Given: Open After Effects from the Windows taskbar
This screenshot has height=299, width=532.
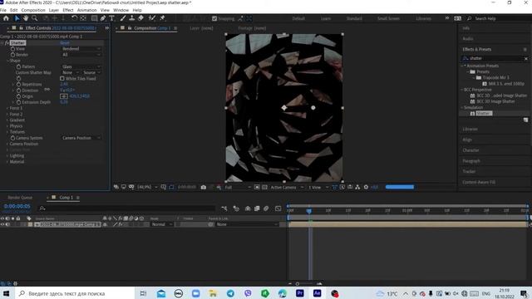Looking at the screenshot, I should (318, 293).
